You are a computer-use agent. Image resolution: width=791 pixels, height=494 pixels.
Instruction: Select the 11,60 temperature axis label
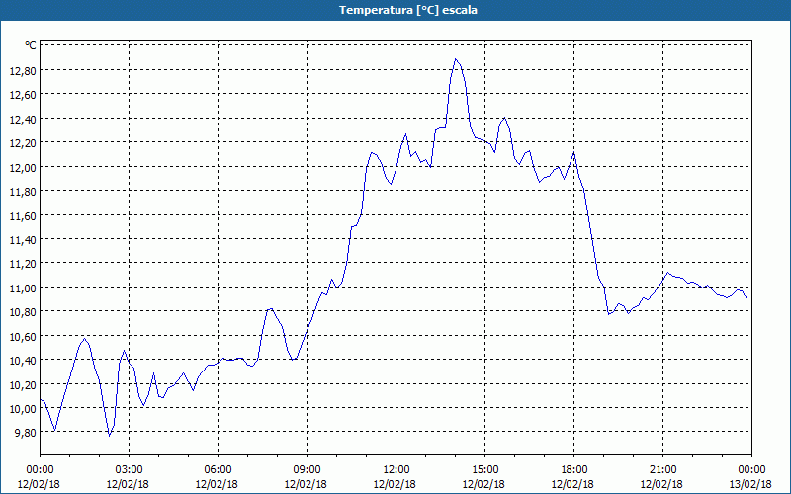click(x=23, y=215)
